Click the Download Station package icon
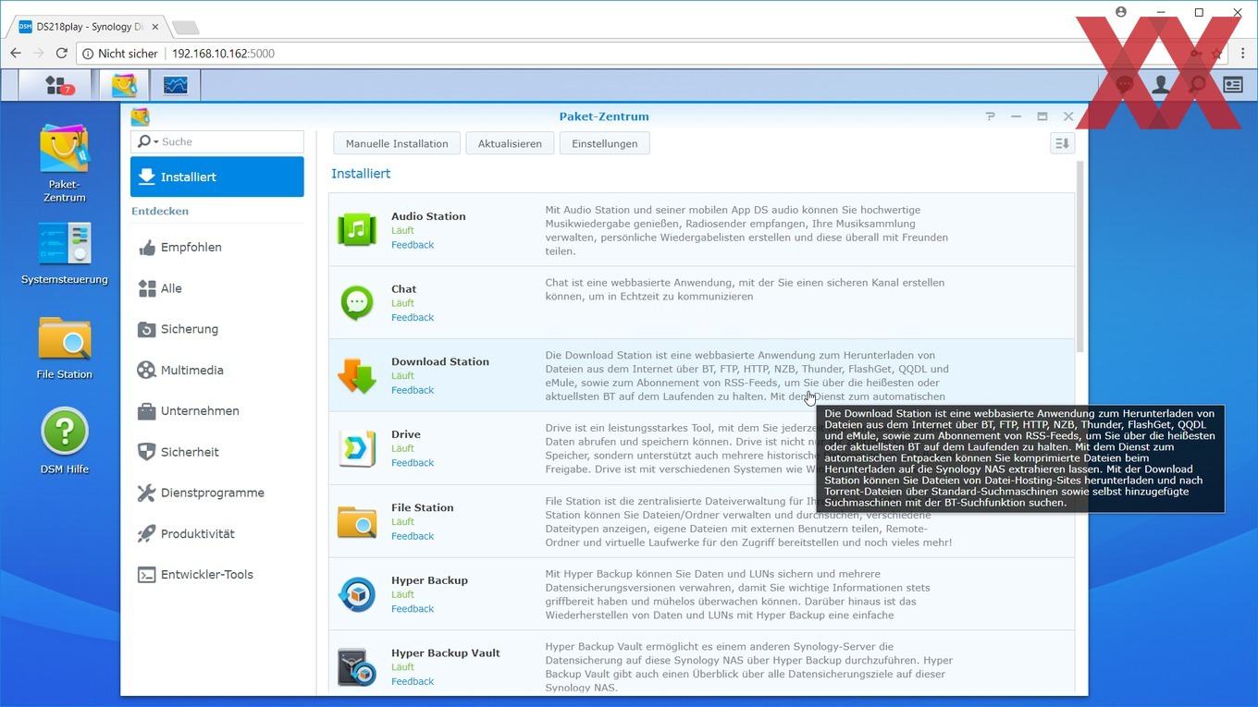Viewport: 1258px width, 707px height. click(x=357, y=375)
